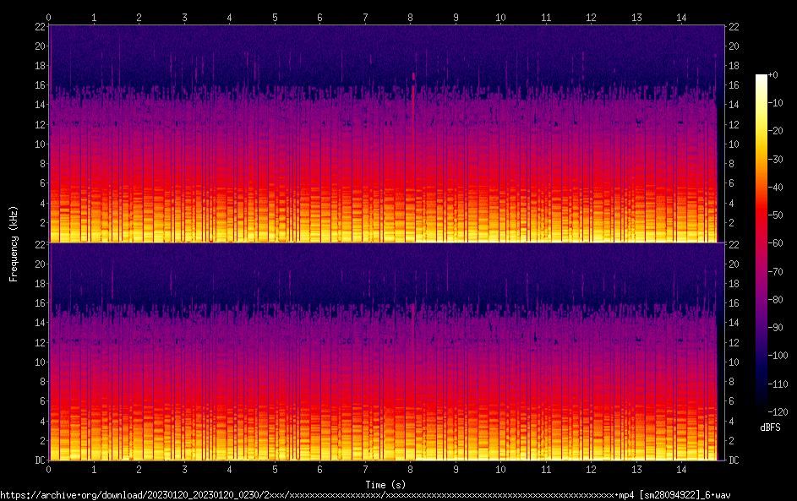This screenshot has width=797, height=501.
Task: Click the archive.org URL at the bottom
Action: [x=365, y=494]
